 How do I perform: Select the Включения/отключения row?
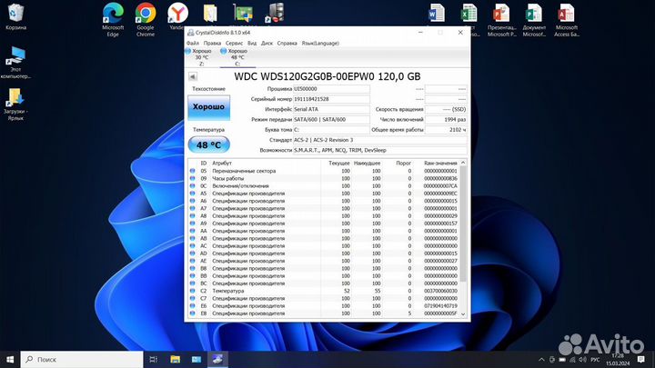[x=324, y=186]
